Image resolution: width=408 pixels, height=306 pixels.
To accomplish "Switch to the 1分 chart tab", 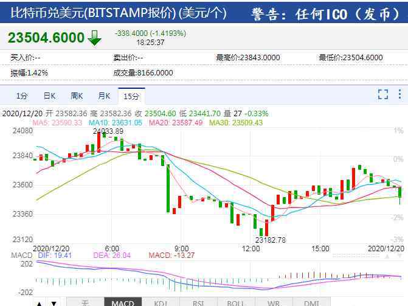I will 22,96.
